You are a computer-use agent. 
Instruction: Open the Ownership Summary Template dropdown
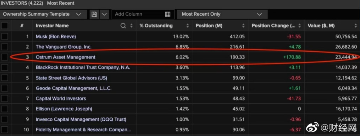[43, 14]
